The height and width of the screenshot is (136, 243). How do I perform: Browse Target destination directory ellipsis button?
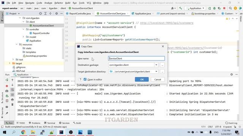[x=162, y=71]
